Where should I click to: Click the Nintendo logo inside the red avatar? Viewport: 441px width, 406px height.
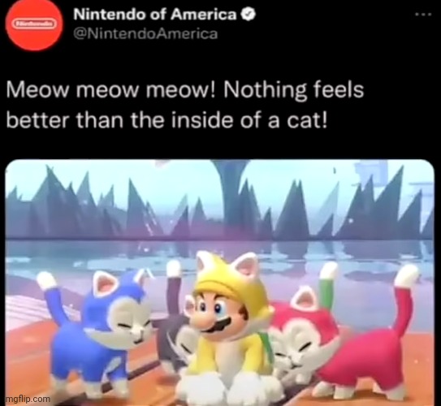34,24
